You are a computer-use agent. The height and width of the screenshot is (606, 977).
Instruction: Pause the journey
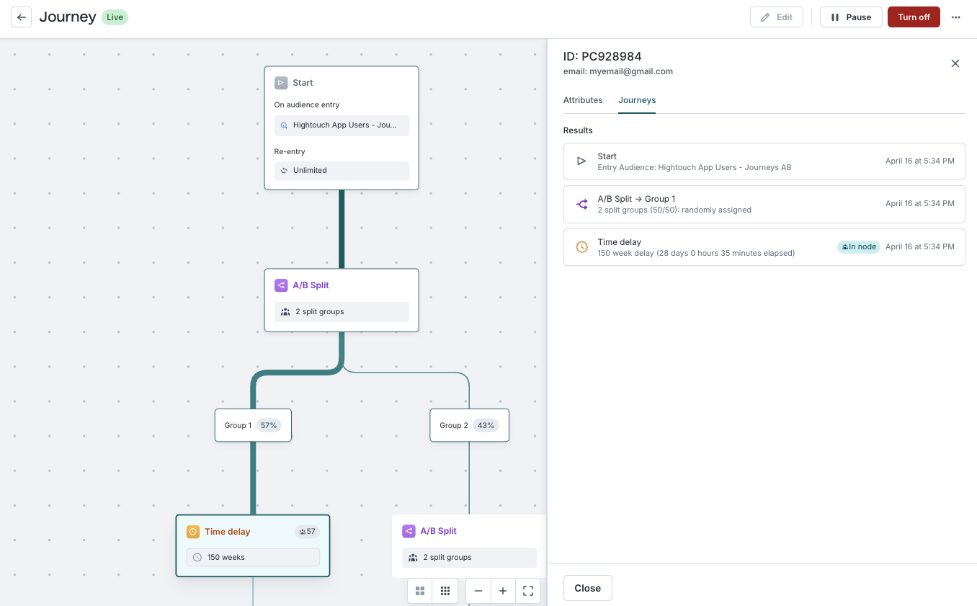pos(851,17)
